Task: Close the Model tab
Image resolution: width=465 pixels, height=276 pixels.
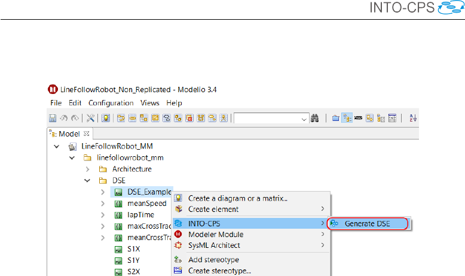Action: coord(86,134)
